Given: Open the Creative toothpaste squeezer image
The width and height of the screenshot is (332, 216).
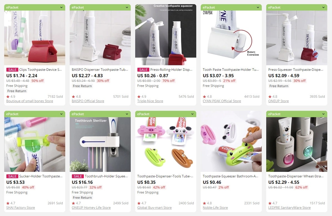Looking at the screenshot, I should tap(165, 34).
